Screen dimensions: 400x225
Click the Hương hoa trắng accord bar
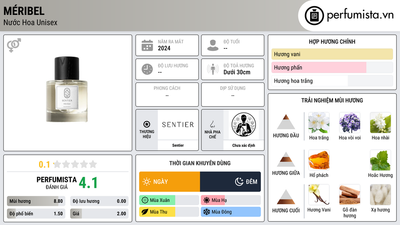[x=332, y=81]
